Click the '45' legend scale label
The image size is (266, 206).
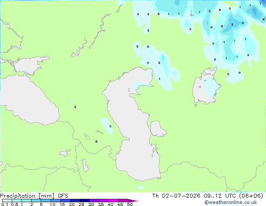pos(120,204)
